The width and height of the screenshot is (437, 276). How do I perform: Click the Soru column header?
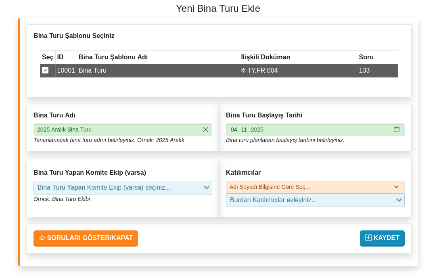pyautogui.click(x=366, y=57)
